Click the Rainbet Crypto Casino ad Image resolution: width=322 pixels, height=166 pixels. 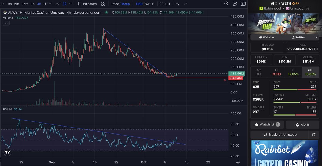(285, 153)
